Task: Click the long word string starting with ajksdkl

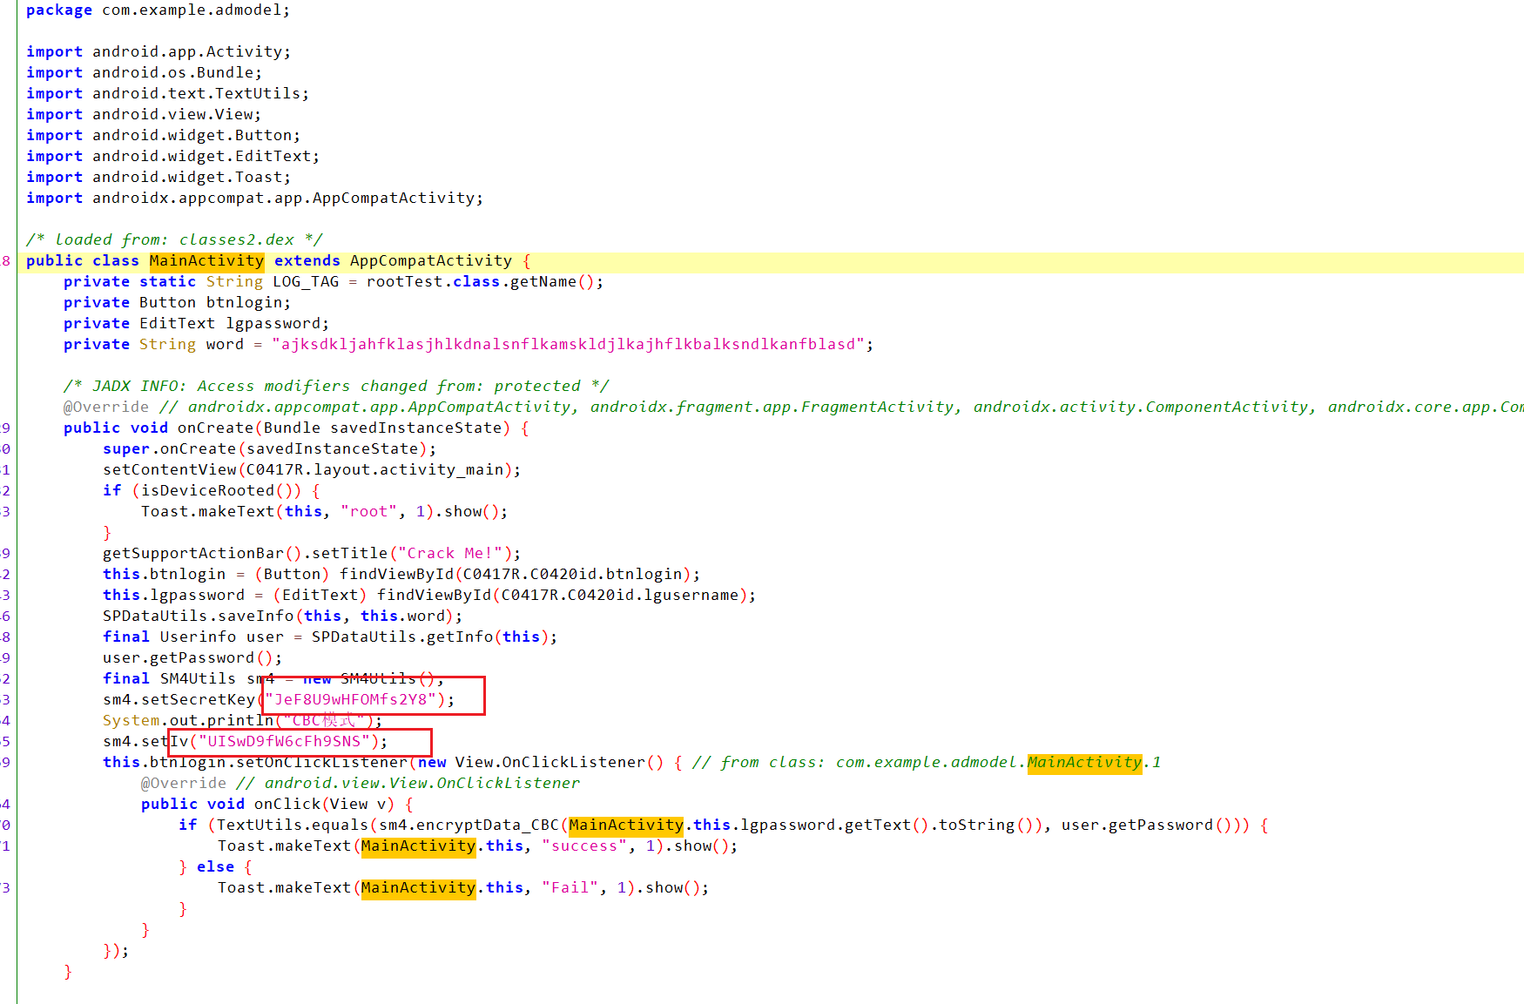Action: (568, 345)
